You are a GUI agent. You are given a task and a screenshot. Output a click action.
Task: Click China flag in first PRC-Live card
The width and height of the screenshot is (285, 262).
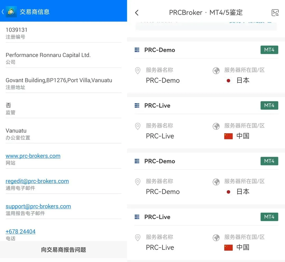click(x=229, y=136)
